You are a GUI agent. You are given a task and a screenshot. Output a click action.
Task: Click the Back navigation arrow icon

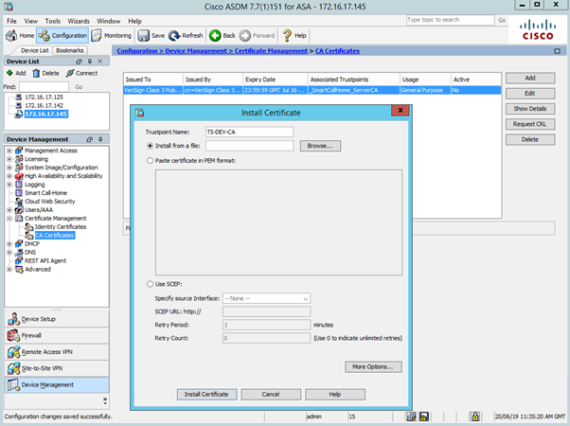[215, 35]
